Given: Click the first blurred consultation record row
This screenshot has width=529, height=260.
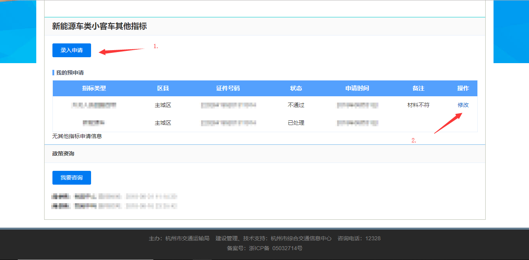Looking at the screenshot, I should coord(114,196).
